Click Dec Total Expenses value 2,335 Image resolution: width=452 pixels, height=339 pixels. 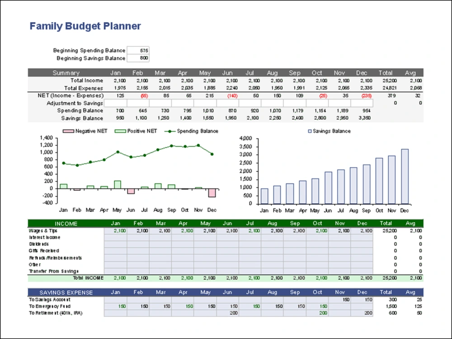tap(366, 88)
